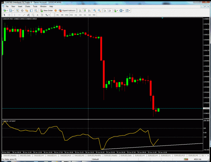Screen dimensions: 211x162
Task: Open the Periods clock icon
Action: [x=121, y=10]
